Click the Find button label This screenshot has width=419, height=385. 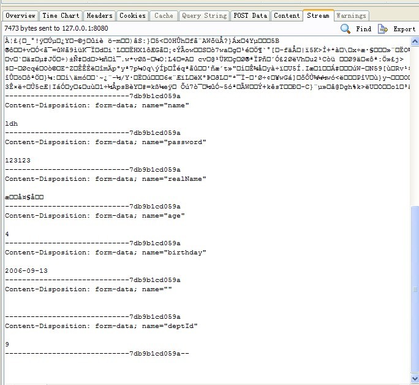tap(363, 29)
